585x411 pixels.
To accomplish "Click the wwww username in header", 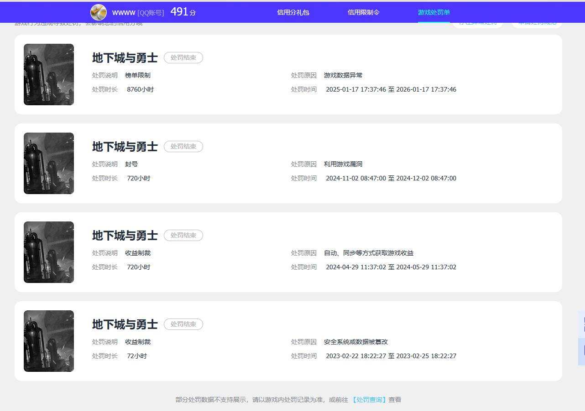I will click(x=124, y=12).
